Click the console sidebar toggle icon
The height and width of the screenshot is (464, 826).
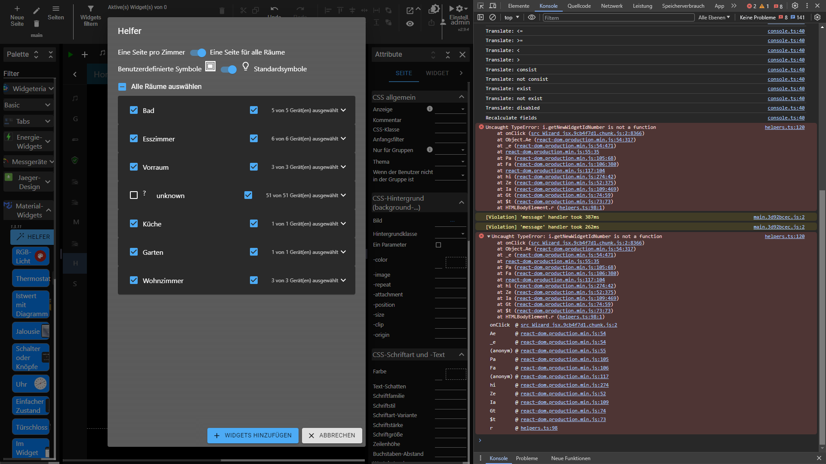pyautogui.click(x=481, y=18)
